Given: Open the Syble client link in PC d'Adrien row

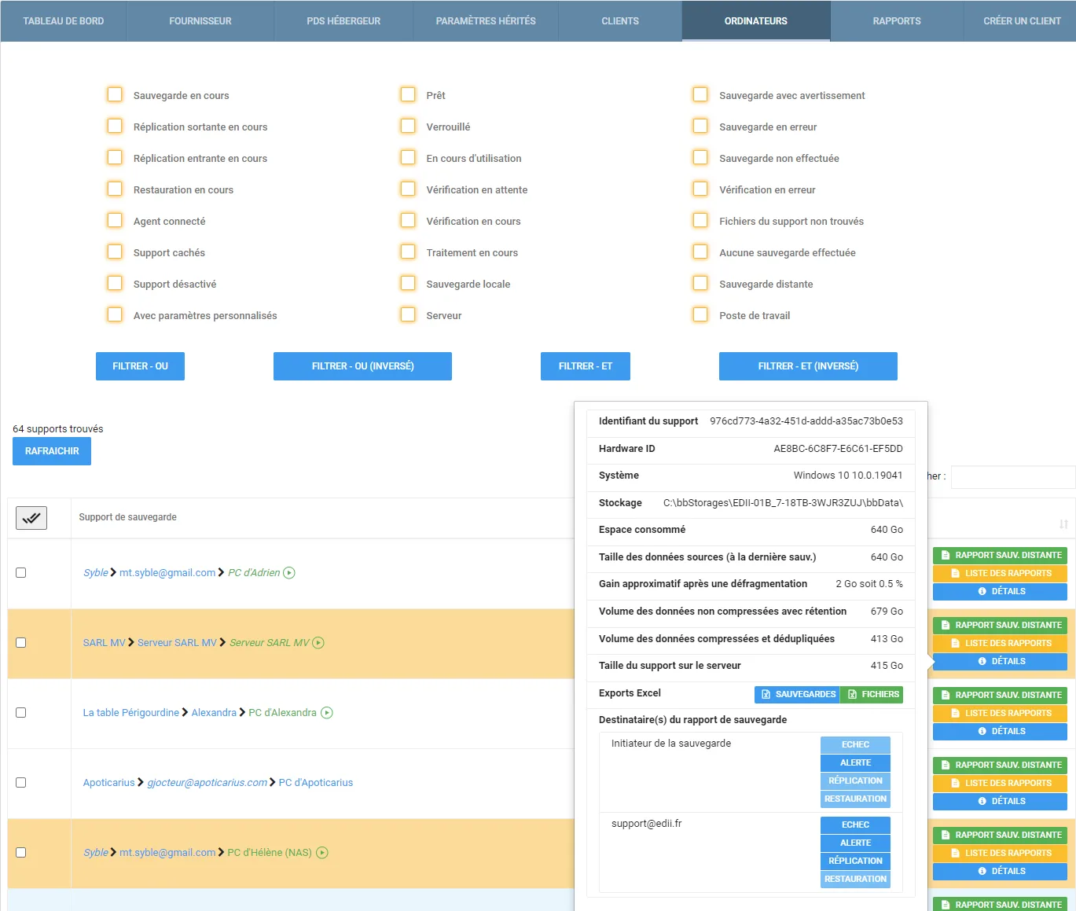Looking at the screenshot, I should coord(96,573).
